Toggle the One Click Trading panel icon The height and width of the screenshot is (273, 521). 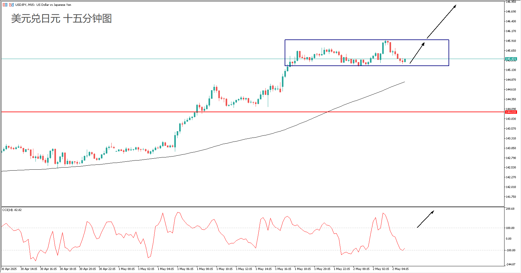click(x=11, y=5)
